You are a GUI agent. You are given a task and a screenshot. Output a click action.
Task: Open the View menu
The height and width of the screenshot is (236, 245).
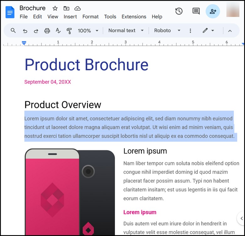pos(53,17)
